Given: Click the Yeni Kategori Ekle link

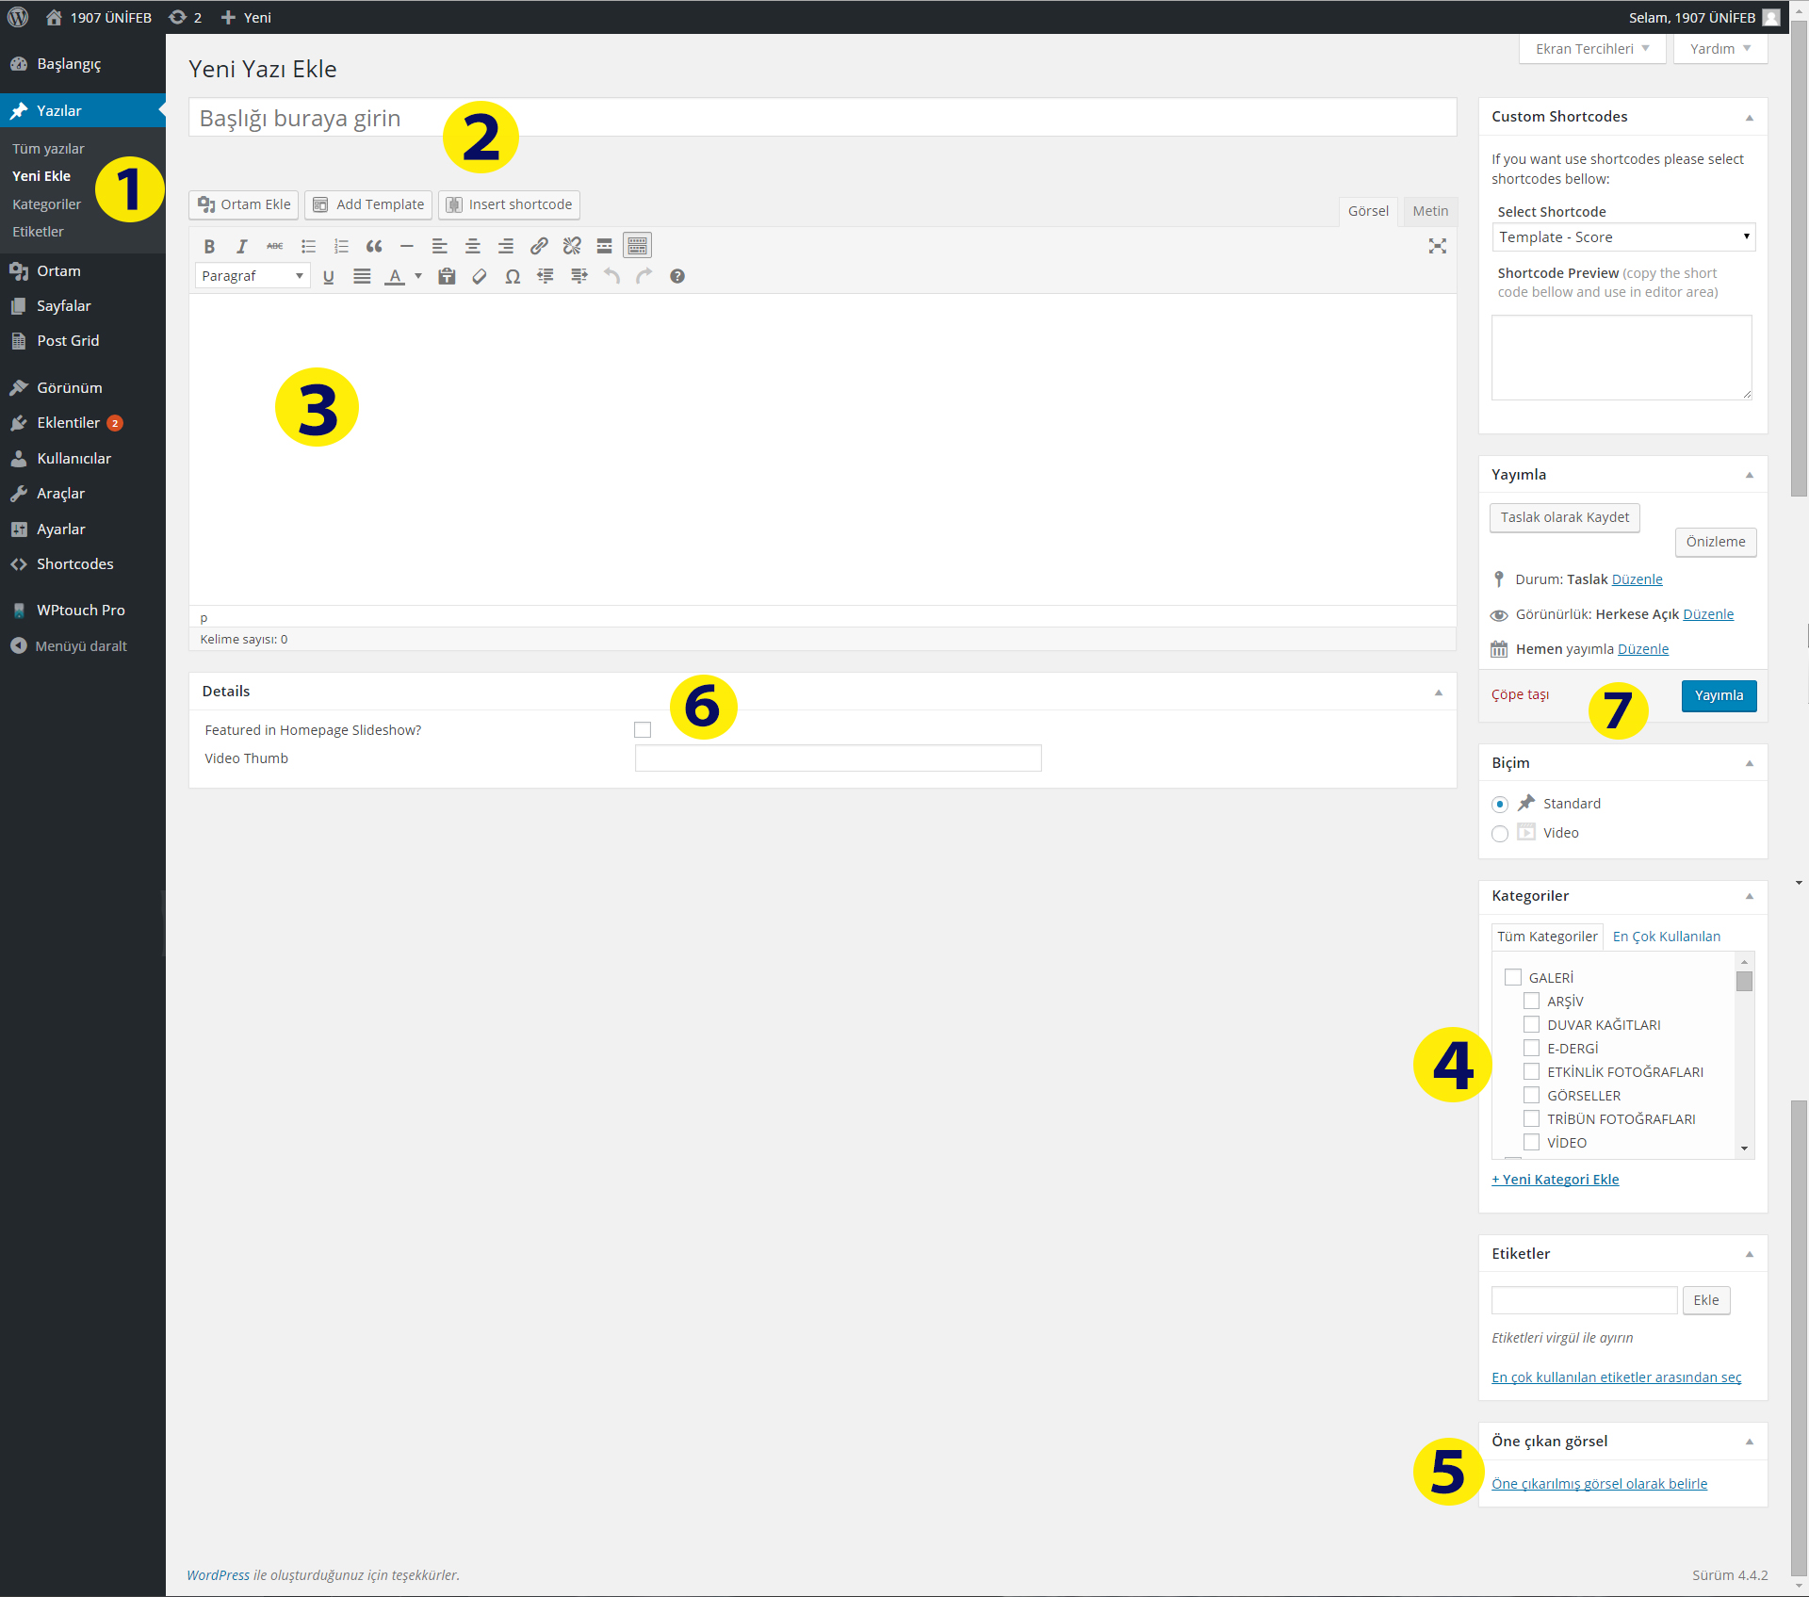Looking at the screenshot, I should [x=1556, y=1180].
